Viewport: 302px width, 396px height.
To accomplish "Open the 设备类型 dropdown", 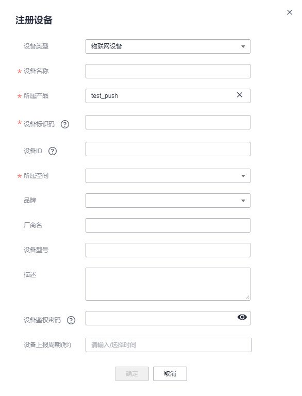I will pyautogui.click(x=168, y=46).
